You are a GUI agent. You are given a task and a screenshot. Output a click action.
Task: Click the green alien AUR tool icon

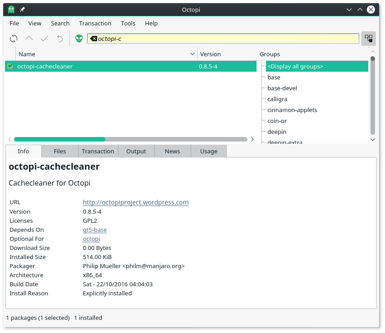[79, 39]
